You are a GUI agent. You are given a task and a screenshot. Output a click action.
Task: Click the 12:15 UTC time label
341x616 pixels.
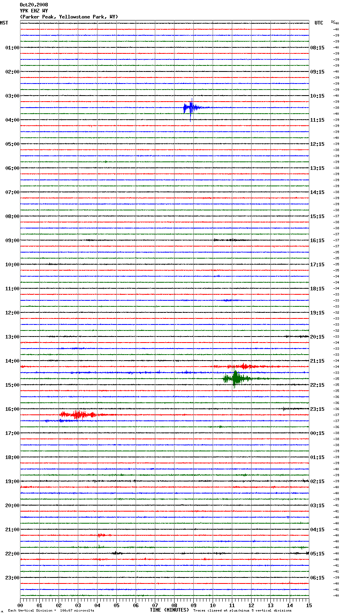point(317,144)
